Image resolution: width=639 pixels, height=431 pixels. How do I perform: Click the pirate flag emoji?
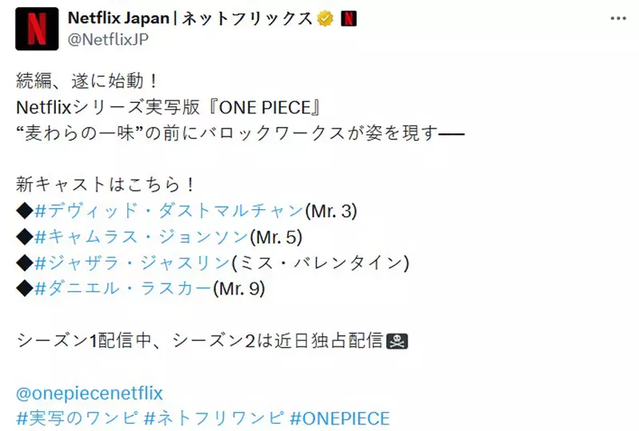pos(397,341)
